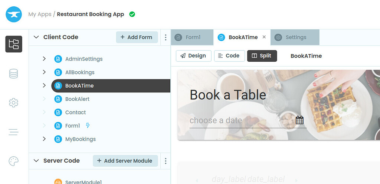Expand the AllBookings tree node
The width and height of the screenshot is (380, 184).
(44, 72)
